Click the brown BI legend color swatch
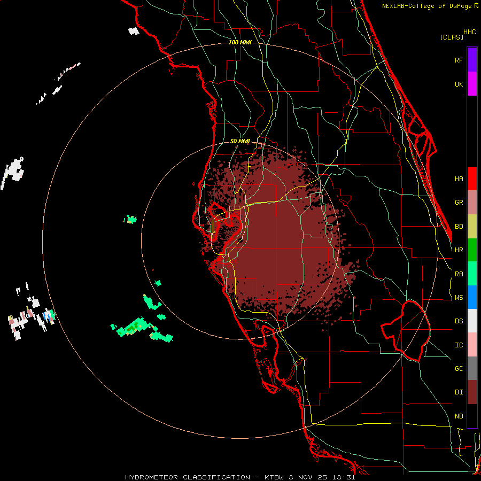Image resolution: width=481 pixels, height=481 pixels. [472, 392]
